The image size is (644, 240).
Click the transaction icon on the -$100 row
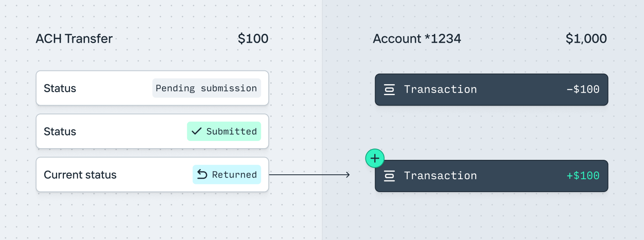coord(389,89)
